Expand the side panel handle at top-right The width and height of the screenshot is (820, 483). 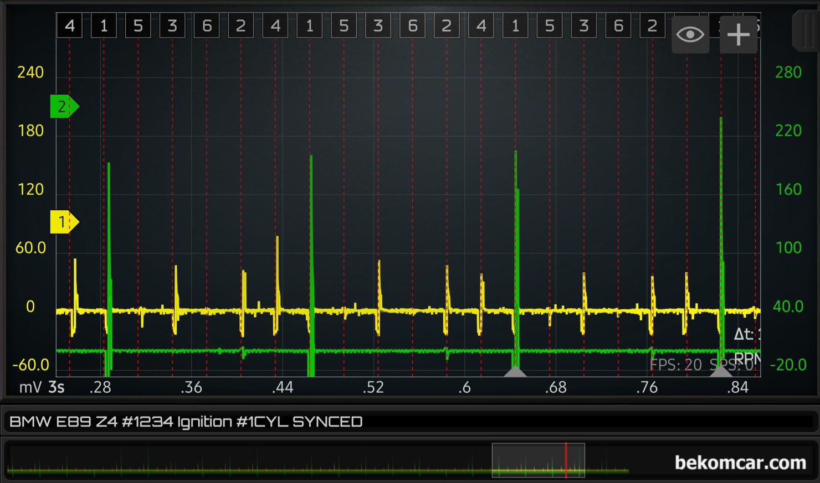(x=805, y=30)
